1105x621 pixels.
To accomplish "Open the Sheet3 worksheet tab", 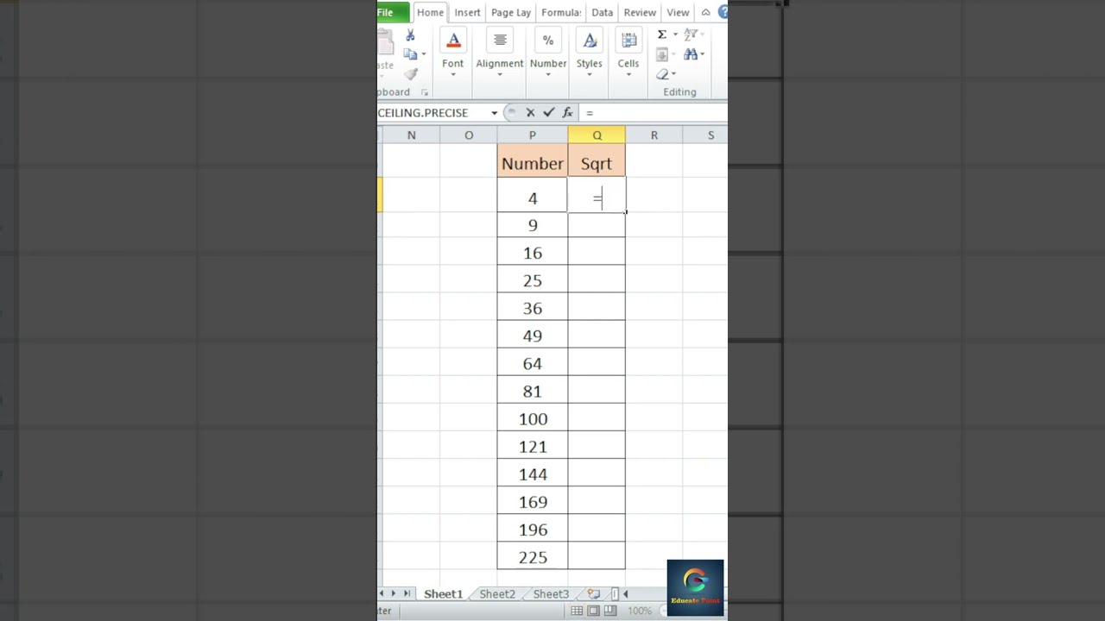I will coord(551,593).
